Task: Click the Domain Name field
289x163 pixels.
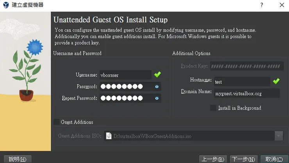Action: coord(246,93)
